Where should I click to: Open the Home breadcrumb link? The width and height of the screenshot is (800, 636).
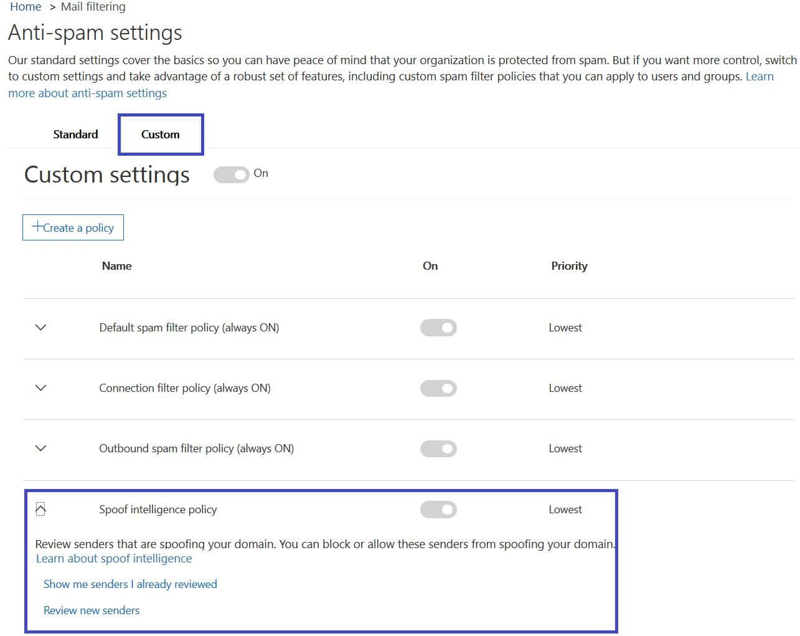26,7
